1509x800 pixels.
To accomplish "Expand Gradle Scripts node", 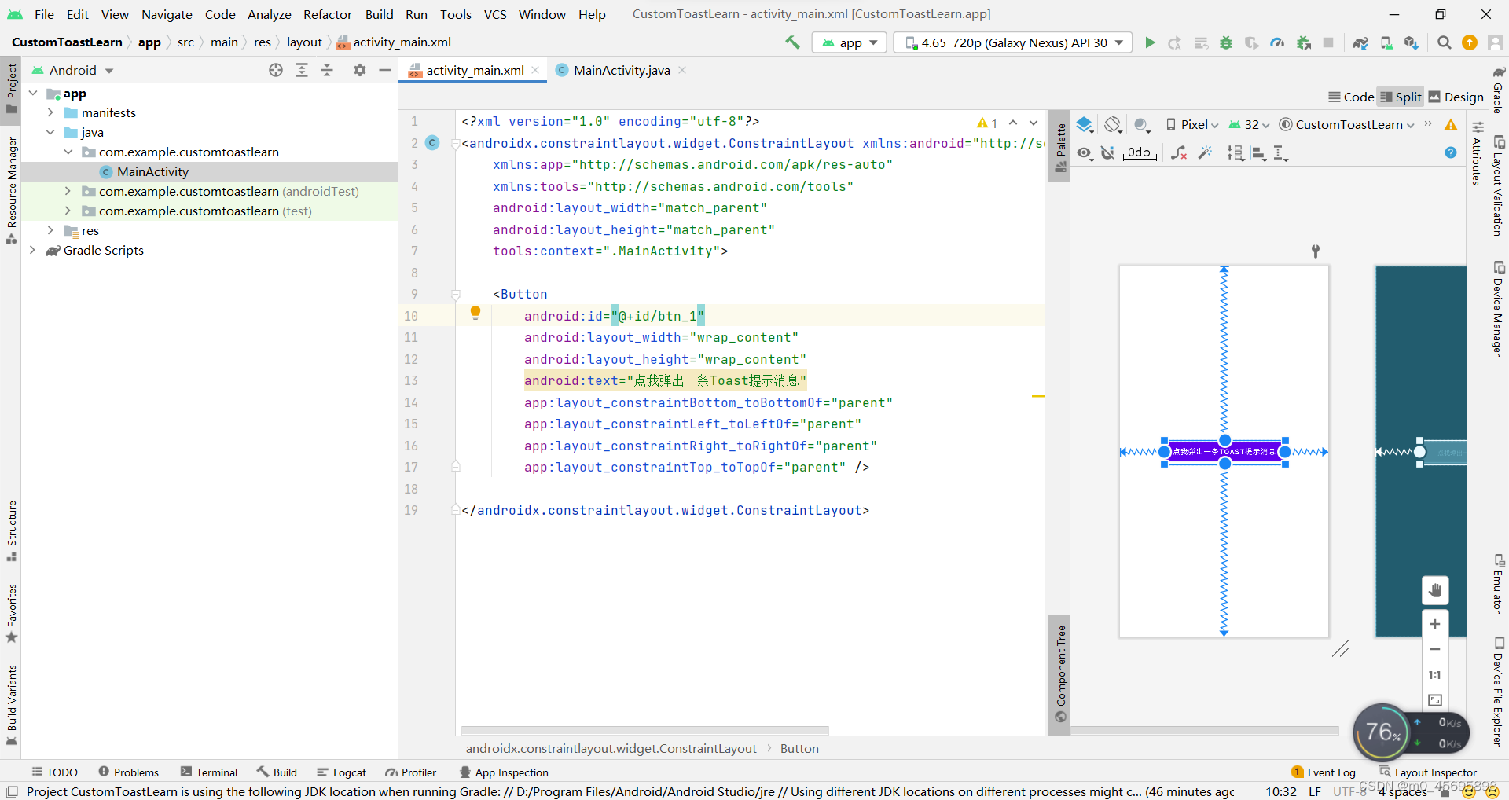I will point(32,250).
